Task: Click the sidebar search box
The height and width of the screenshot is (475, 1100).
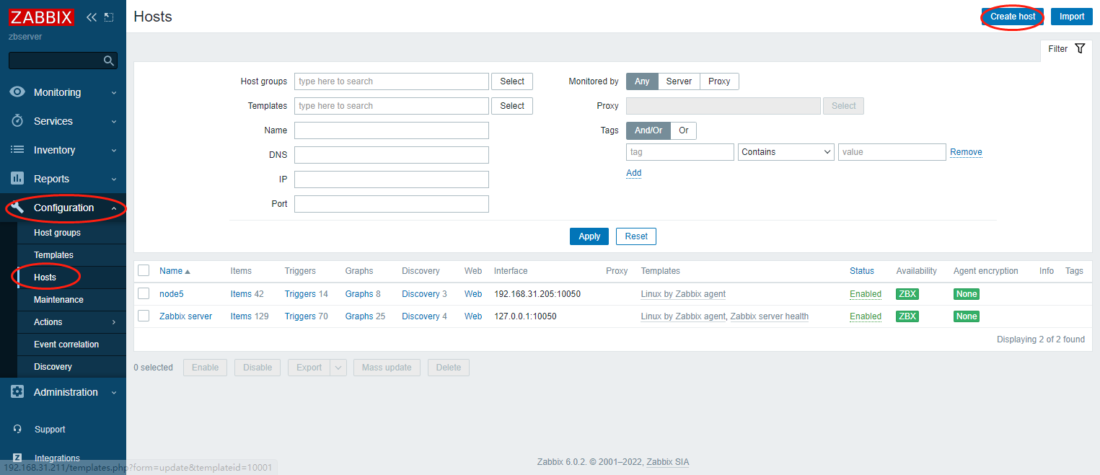Action: tap(63, 61)
